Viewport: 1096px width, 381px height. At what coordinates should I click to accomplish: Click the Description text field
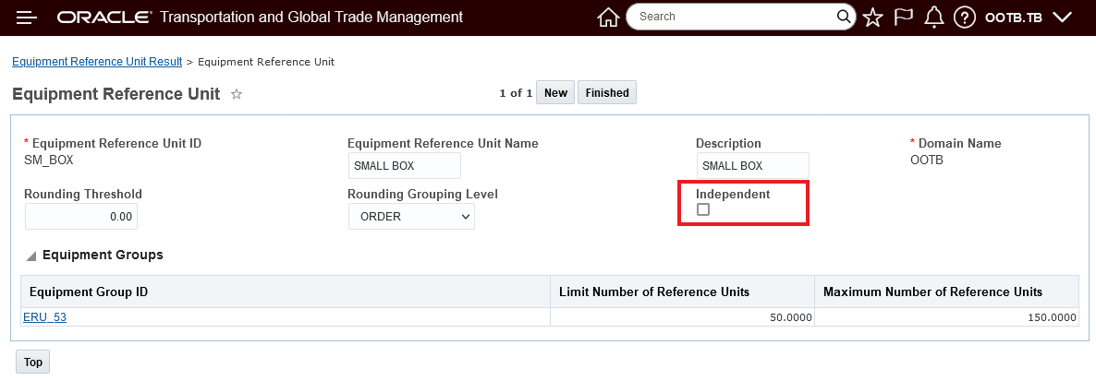752,166
